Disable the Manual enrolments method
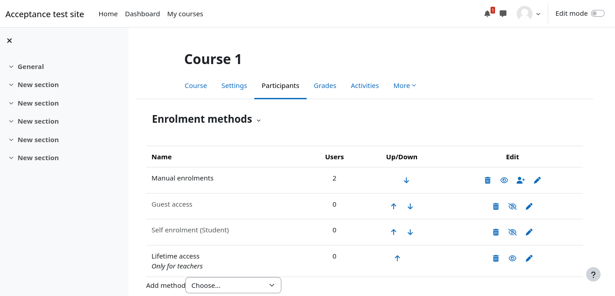This screenshot has width=615, height=296. coord(504,180)
